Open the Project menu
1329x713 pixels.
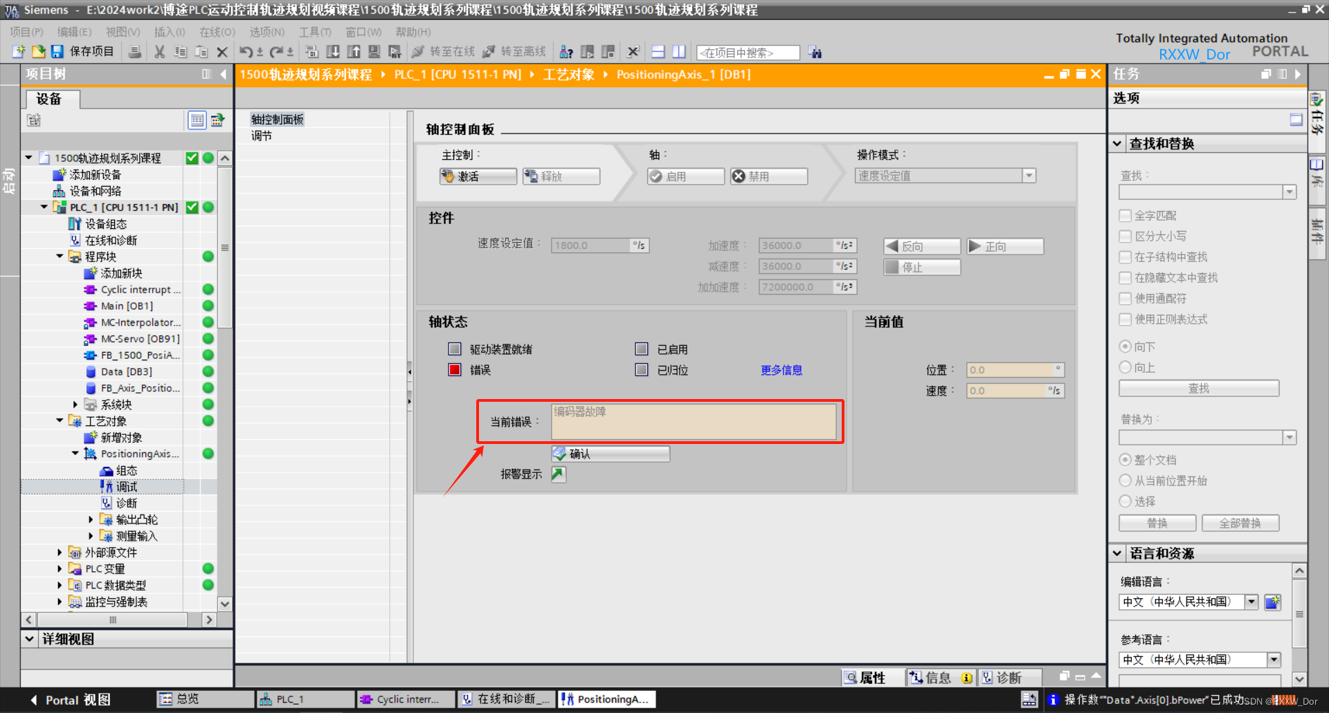click(x=26, y=32)
